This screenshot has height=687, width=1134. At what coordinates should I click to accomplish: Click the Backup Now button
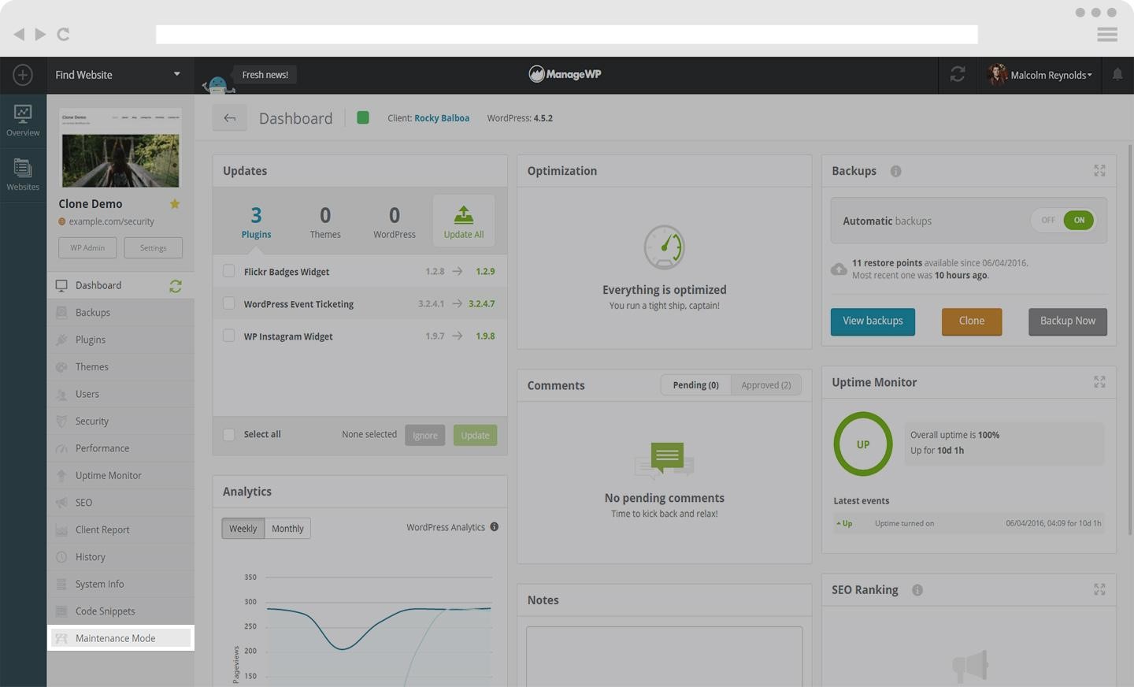click(x=1068, y=321)
